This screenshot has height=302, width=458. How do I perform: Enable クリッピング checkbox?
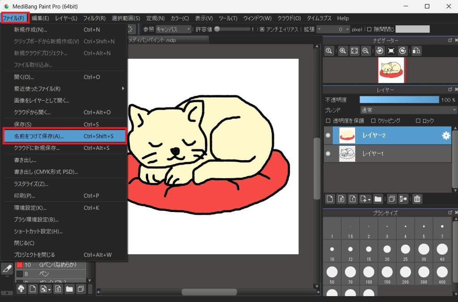click(373, 121)
